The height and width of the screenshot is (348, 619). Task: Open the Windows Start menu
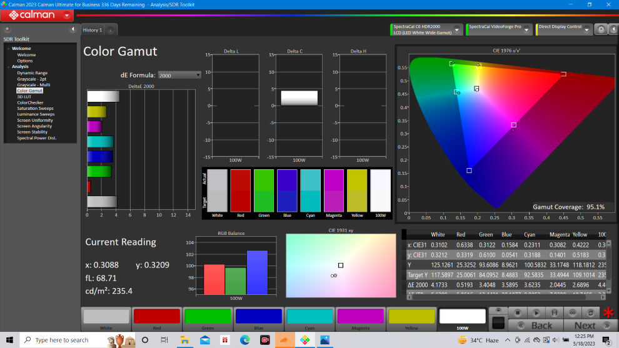pyautogui.click(x=9, y=340)
